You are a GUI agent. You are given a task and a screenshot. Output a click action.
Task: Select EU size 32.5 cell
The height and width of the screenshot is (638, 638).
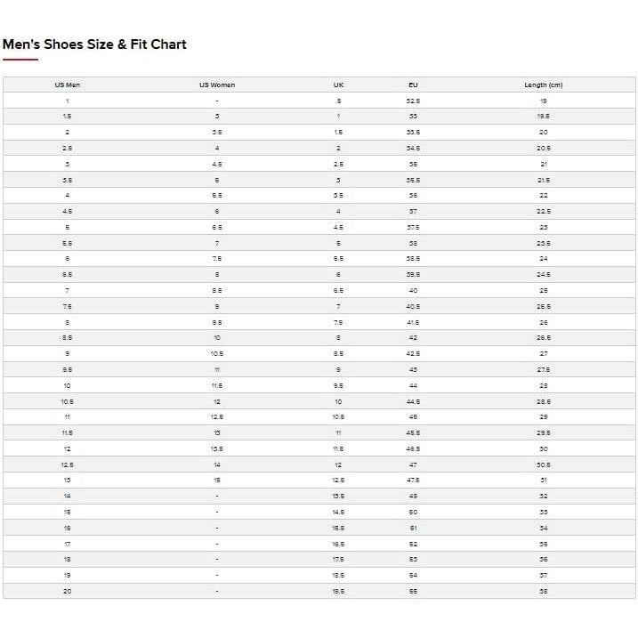[x=413, y=101]
